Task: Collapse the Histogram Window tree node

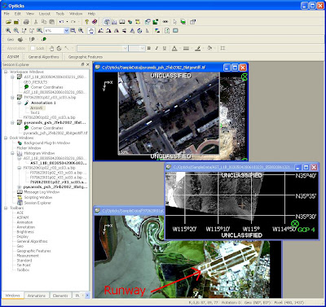Action: tap(12, 153)
